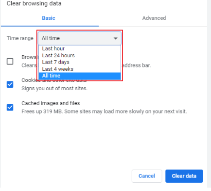211x191 pixels.
Task: Click 'Frees up 319 MB' description text
Action: click(104, 111)
